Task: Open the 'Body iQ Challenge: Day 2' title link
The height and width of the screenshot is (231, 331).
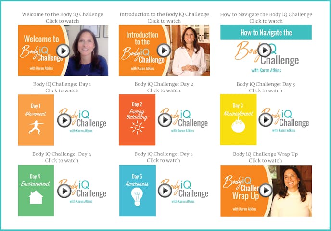Action: [x=164, y=84]
